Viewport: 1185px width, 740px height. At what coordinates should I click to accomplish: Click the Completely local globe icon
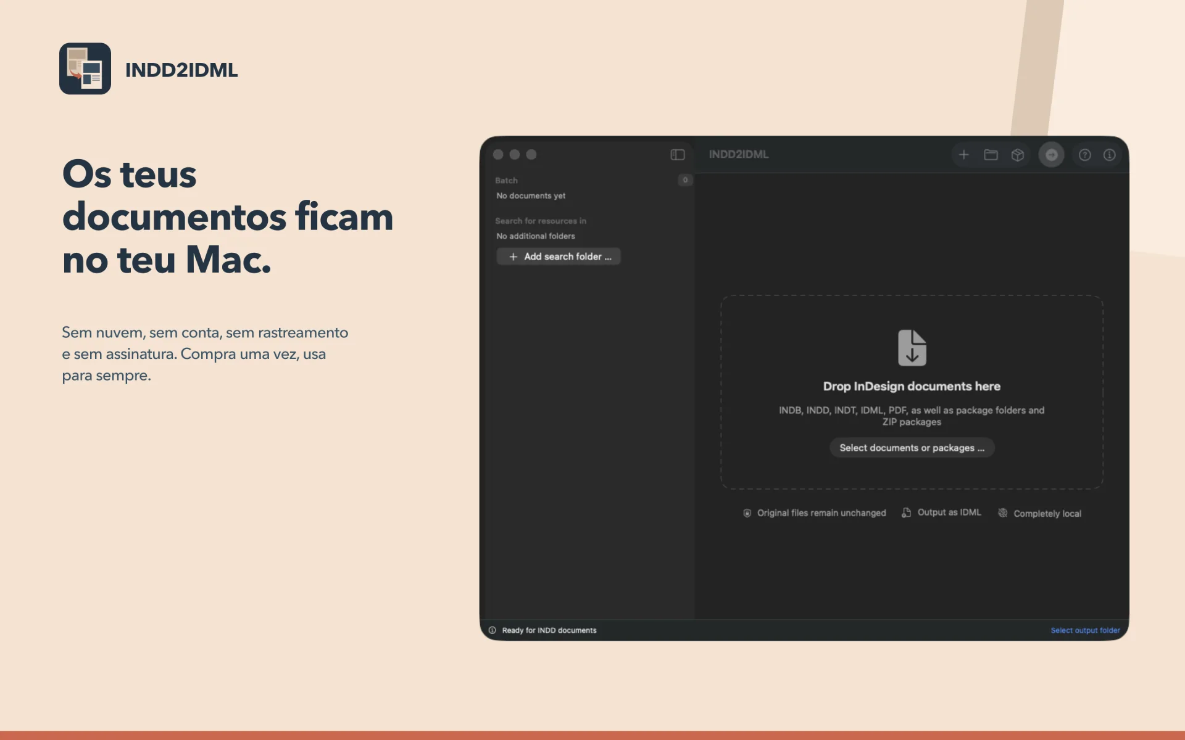1002,513
